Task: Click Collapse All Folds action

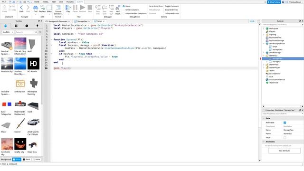Action: tap(172, 13)
